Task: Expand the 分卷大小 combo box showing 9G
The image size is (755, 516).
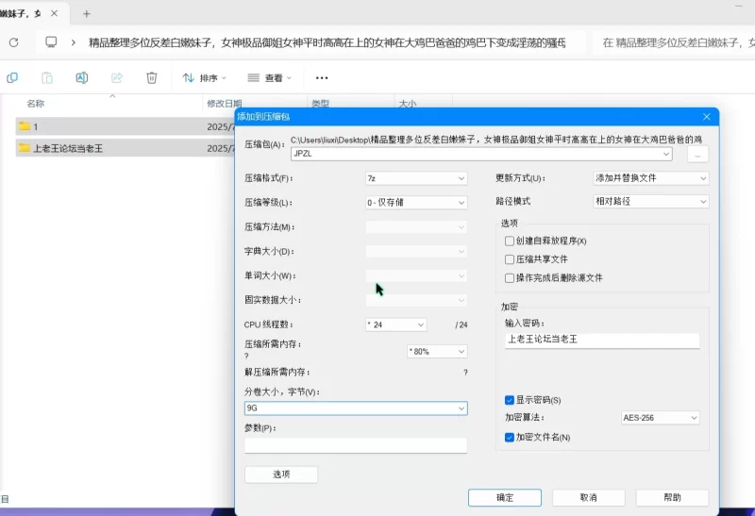Action: (x=461, y=408)
